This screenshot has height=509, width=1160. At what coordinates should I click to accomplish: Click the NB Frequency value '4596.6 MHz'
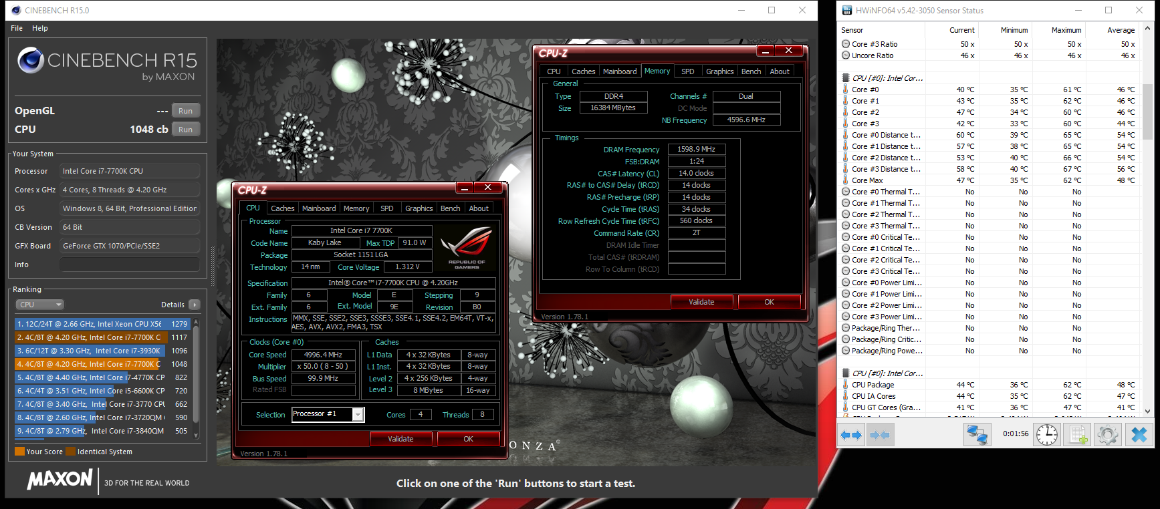[746, 120]
